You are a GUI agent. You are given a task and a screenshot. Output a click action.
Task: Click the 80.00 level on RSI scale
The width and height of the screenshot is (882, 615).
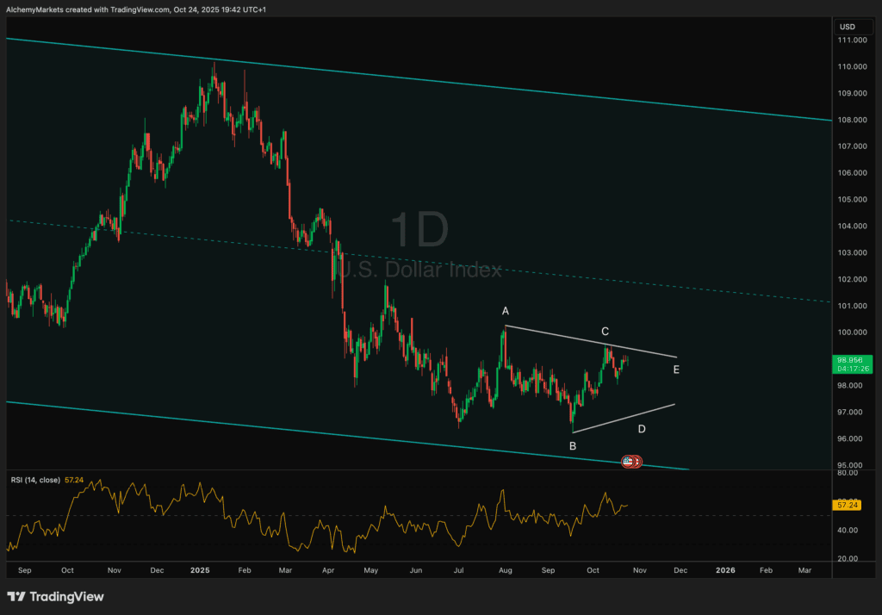coord(847,473)
